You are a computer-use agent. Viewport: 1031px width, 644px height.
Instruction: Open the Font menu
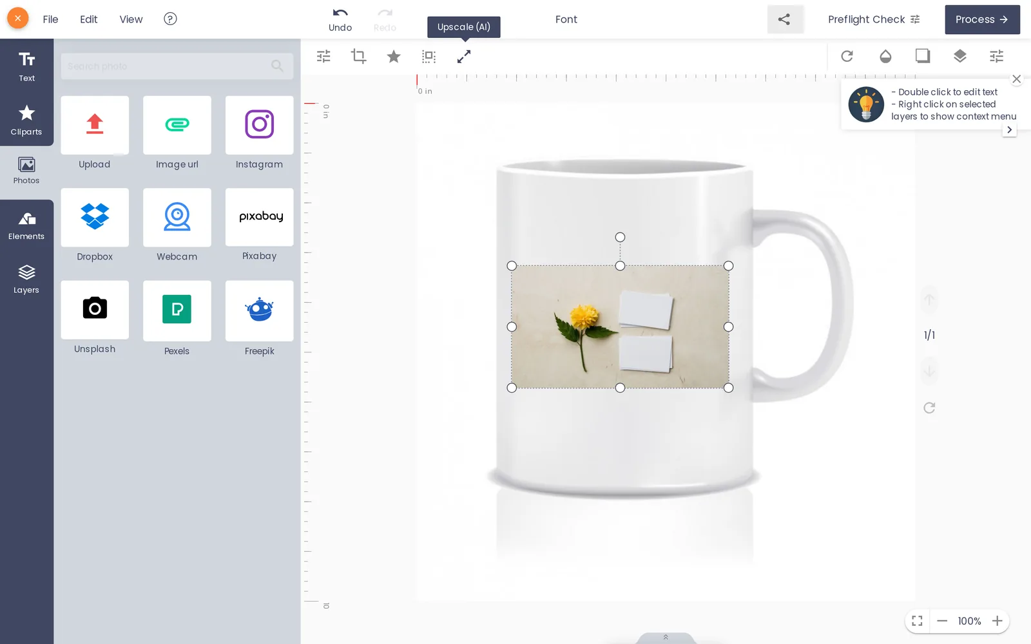(566, 19)
